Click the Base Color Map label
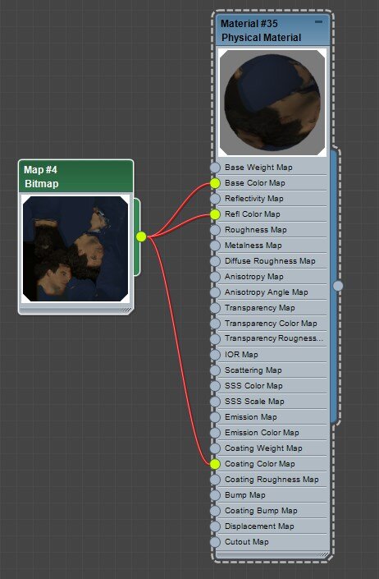 coord(255,183)
